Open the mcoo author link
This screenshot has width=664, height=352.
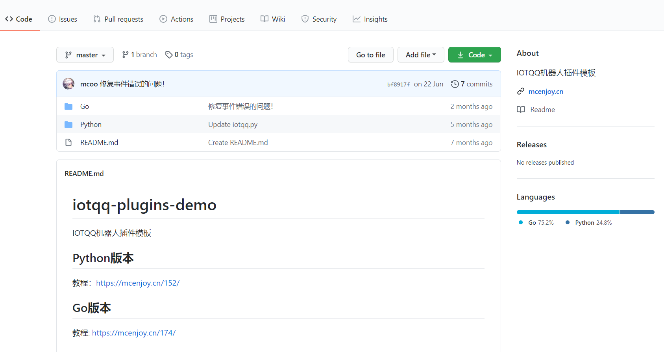[89, 84]
